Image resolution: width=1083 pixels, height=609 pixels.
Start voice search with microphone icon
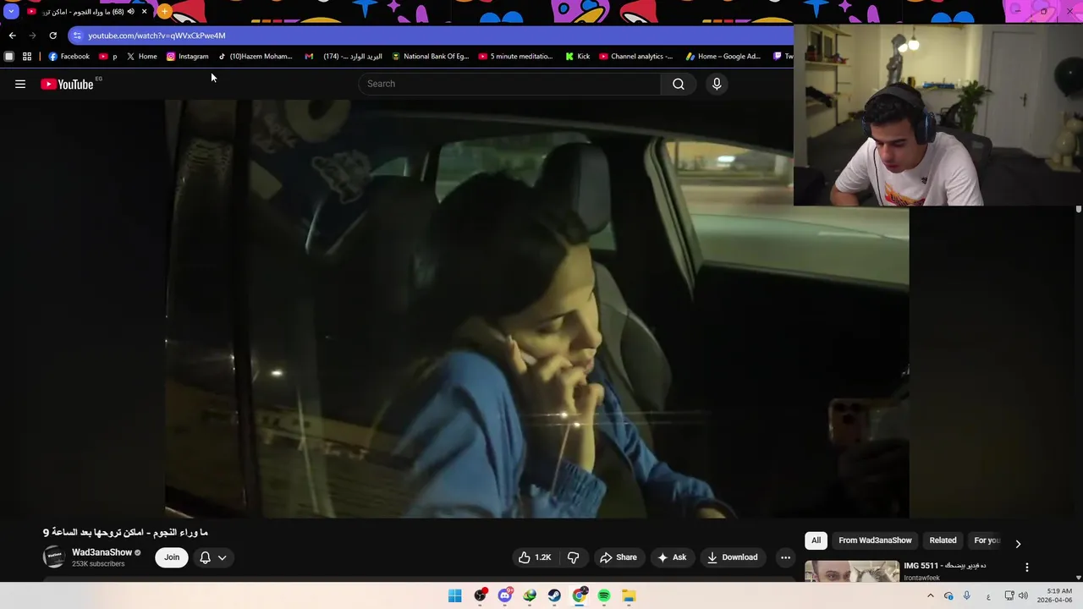717,84
